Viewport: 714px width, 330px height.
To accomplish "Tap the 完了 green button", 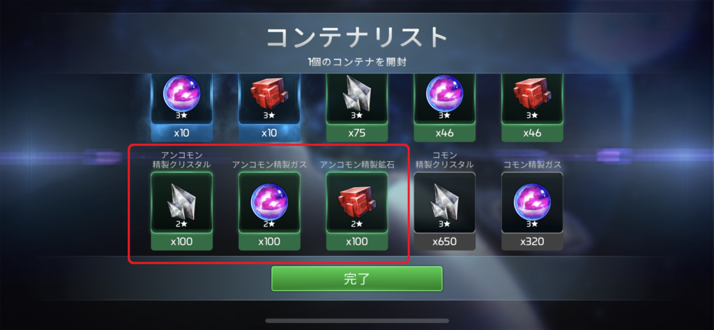I will tap(356, 278).
